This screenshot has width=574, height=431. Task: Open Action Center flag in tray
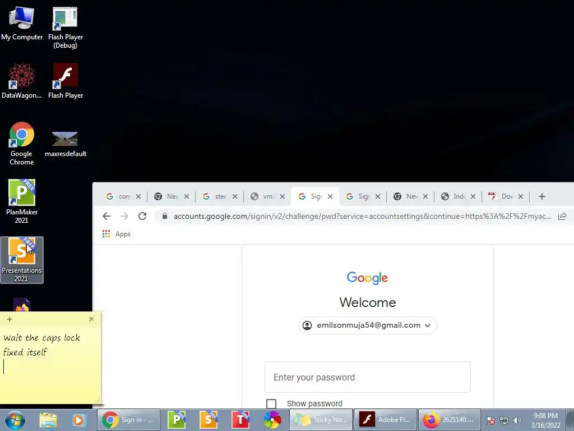[491, 420]
